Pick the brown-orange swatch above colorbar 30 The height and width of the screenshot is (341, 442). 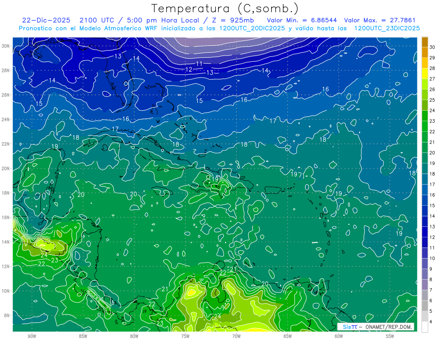pos(425,42)
